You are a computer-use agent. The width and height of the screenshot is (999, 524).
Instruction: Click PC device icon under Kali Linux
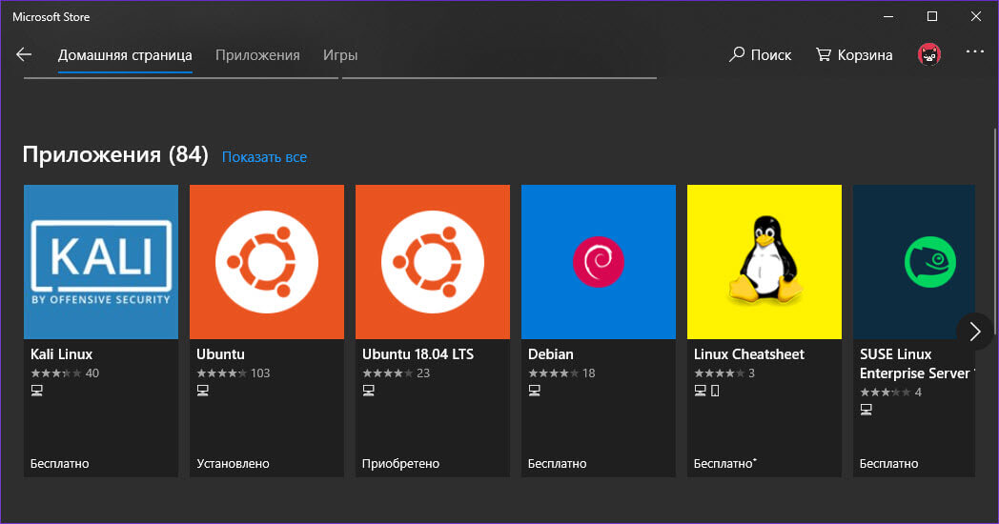click(x=37, y=391)
